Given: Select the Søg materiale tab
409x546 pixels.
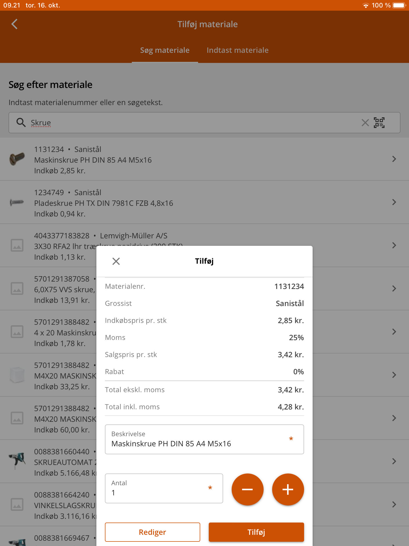Looking at the screenshot, I should 165,50.
